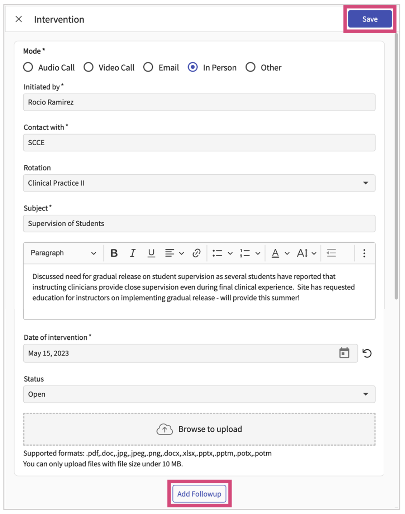Choose Video Call as mode

point(89,67)
